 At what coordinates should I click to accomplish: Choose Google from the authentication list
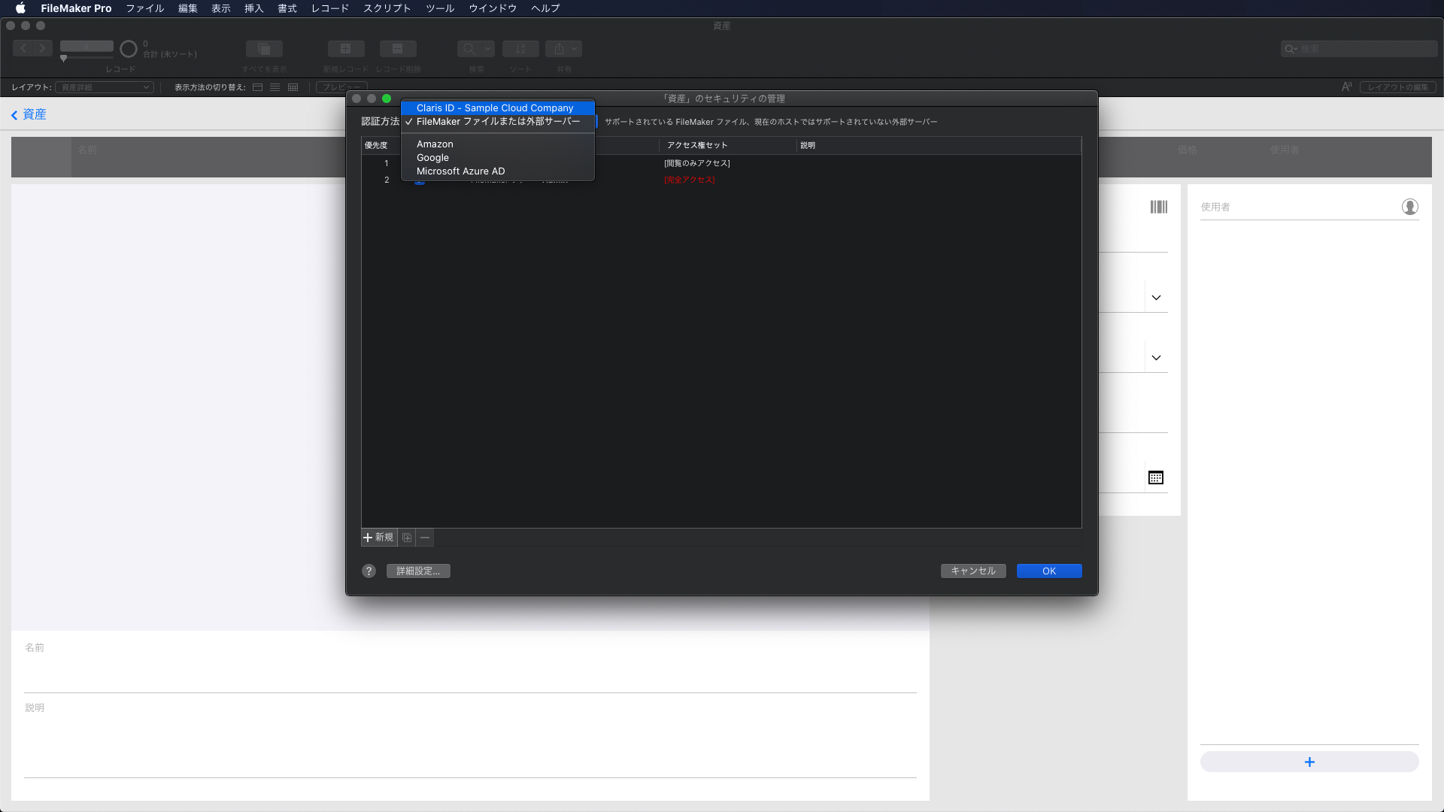point(432,158)
